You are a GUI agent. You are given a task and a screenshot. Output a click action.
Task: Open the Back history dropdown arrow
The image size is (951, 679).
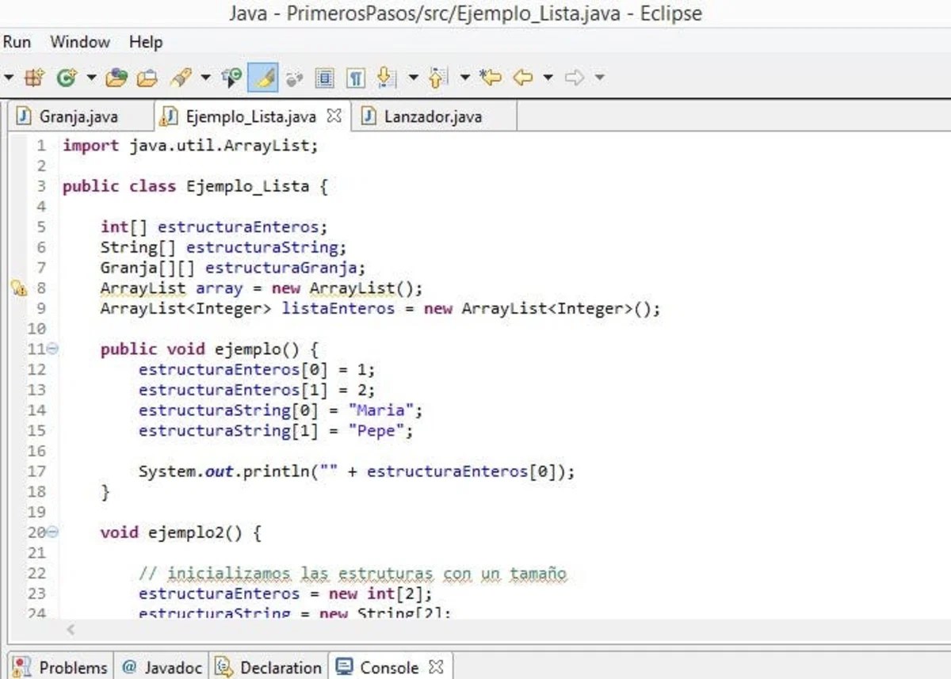point(548,78)
